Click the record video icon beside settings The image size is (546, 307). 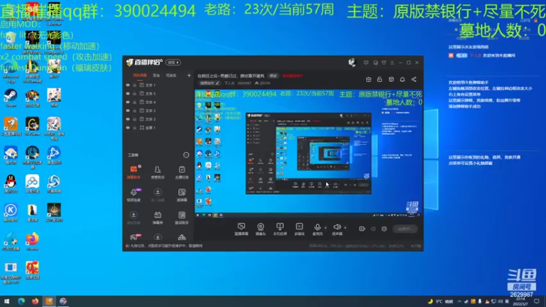tap(362, 229)
